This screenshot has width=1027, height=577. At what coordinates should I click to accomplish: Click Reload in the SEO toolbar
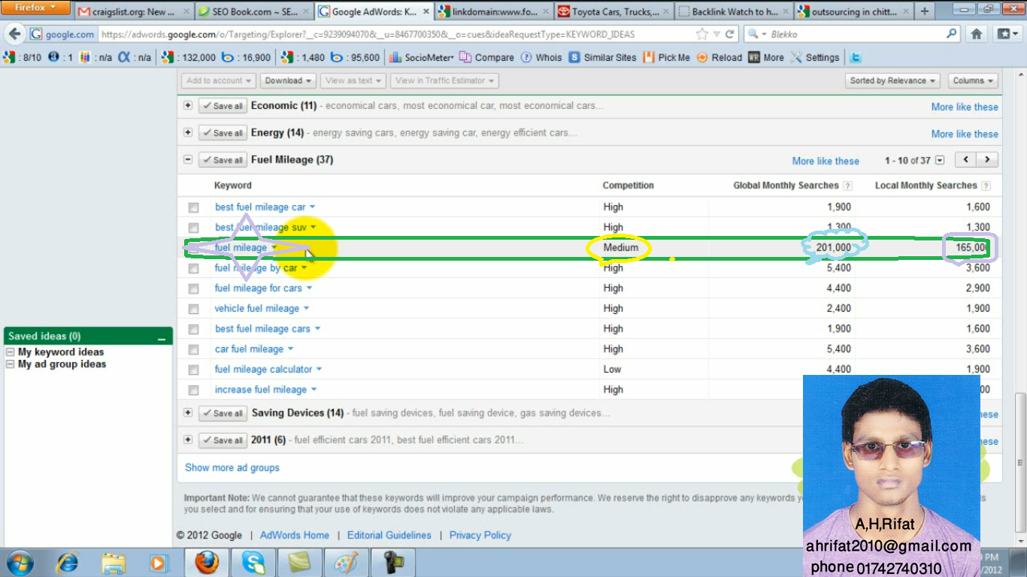click(720, 58)
